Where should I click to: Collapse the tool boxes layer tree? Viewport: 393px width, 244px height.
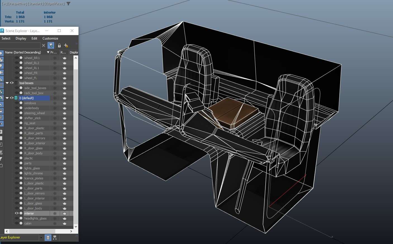[x=7, y=83]
